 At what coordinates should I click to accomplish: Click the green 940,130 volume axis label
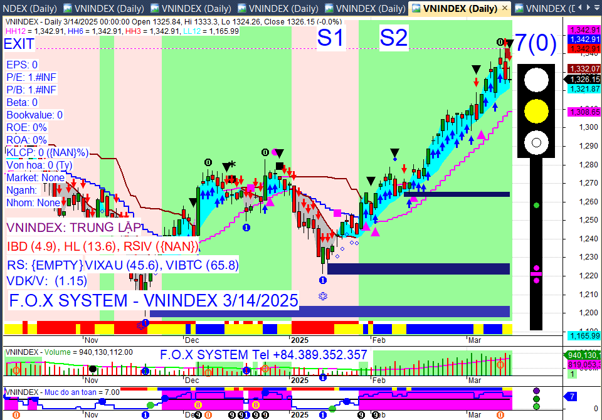click(583, 355)
